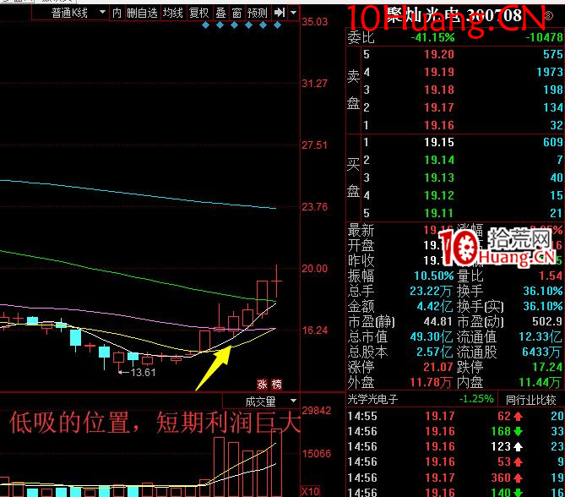Select the buy level 5 price 19.11
This screenshot has width=565, height=497.
pyautogui.click(x=439, y=213)
